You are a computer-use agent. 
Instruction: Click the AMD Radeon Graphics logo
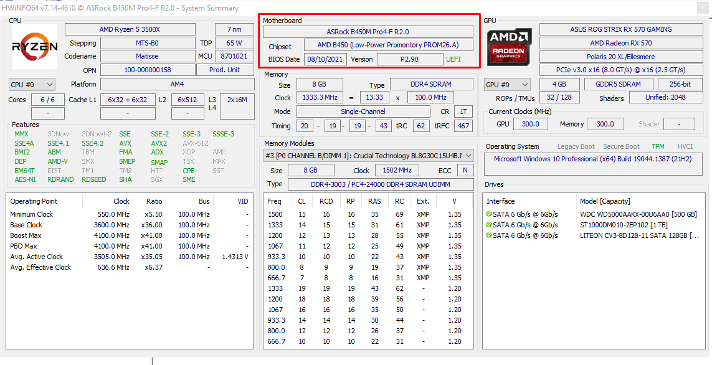[x=510, y=47]
